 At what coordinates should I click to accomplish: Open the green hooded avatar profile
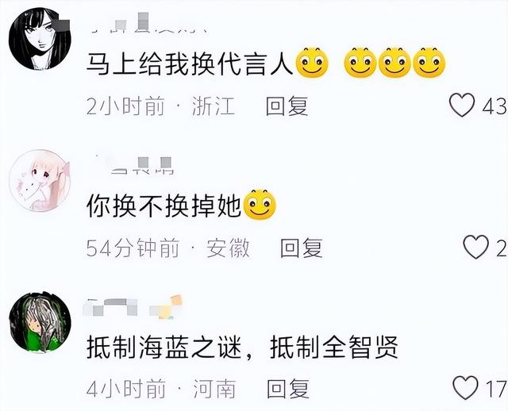click(40, 321)
